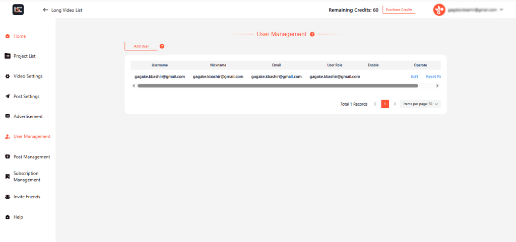Click the Project List icon
Viewport: 516px width, 242px height.
(7, 56)
